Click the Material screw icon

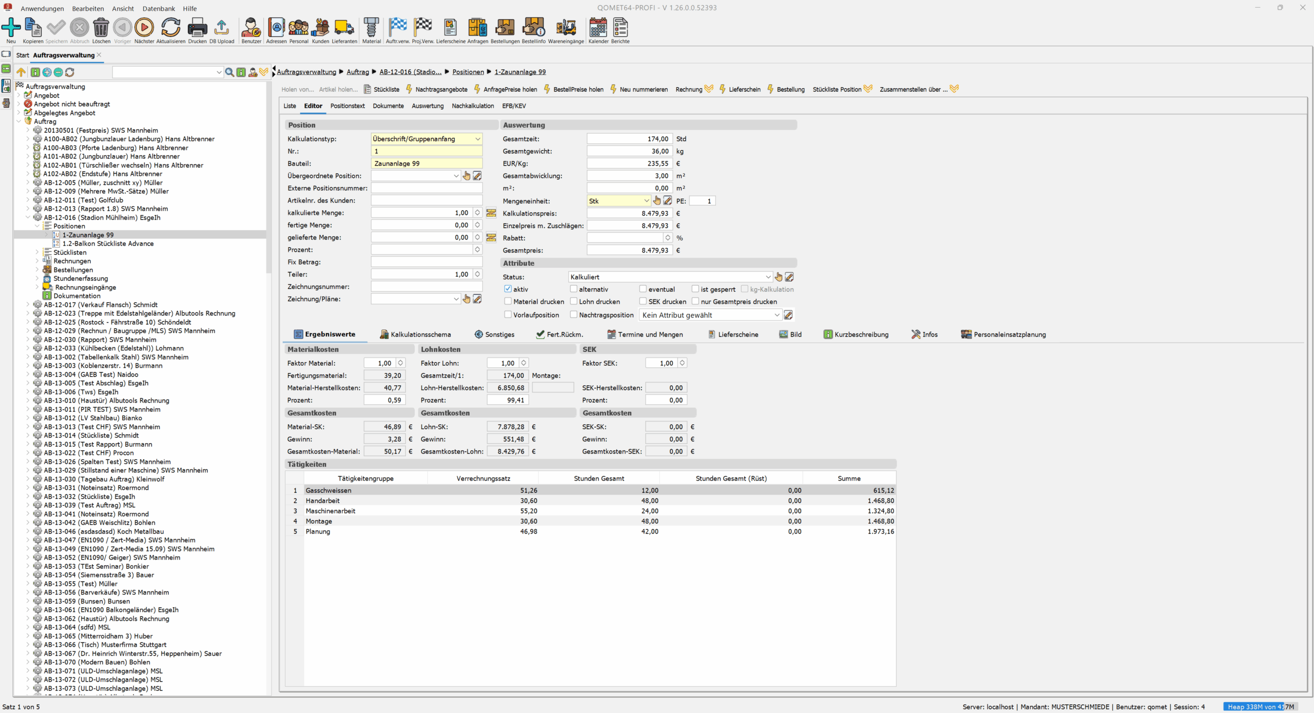click(371, 28)
